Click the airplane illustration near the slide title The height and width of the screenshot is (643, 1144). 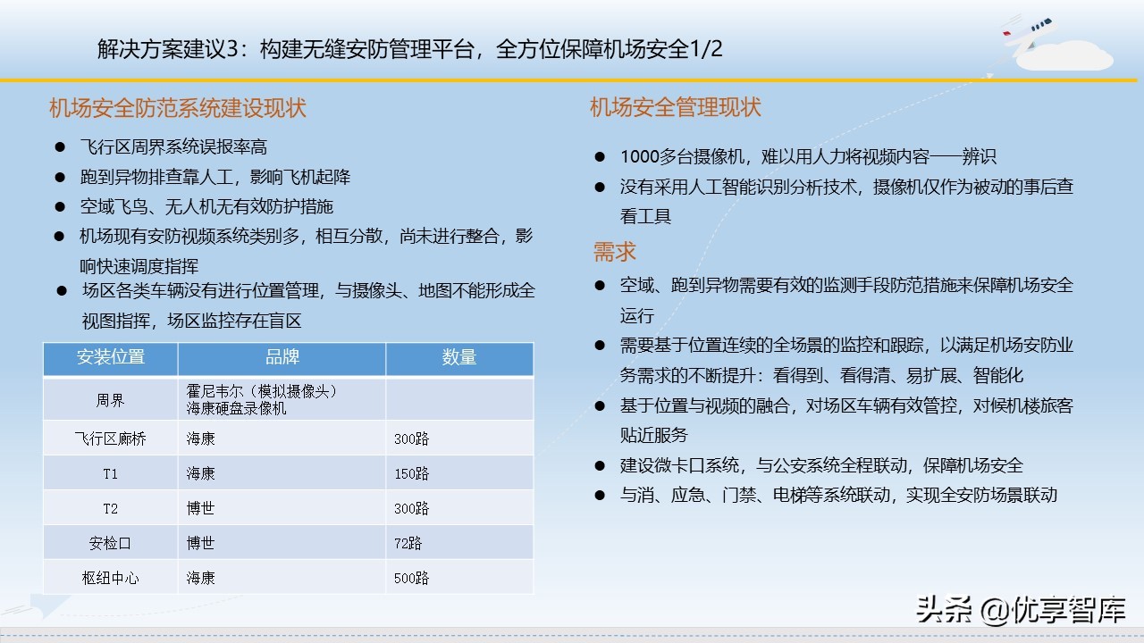1037,31
